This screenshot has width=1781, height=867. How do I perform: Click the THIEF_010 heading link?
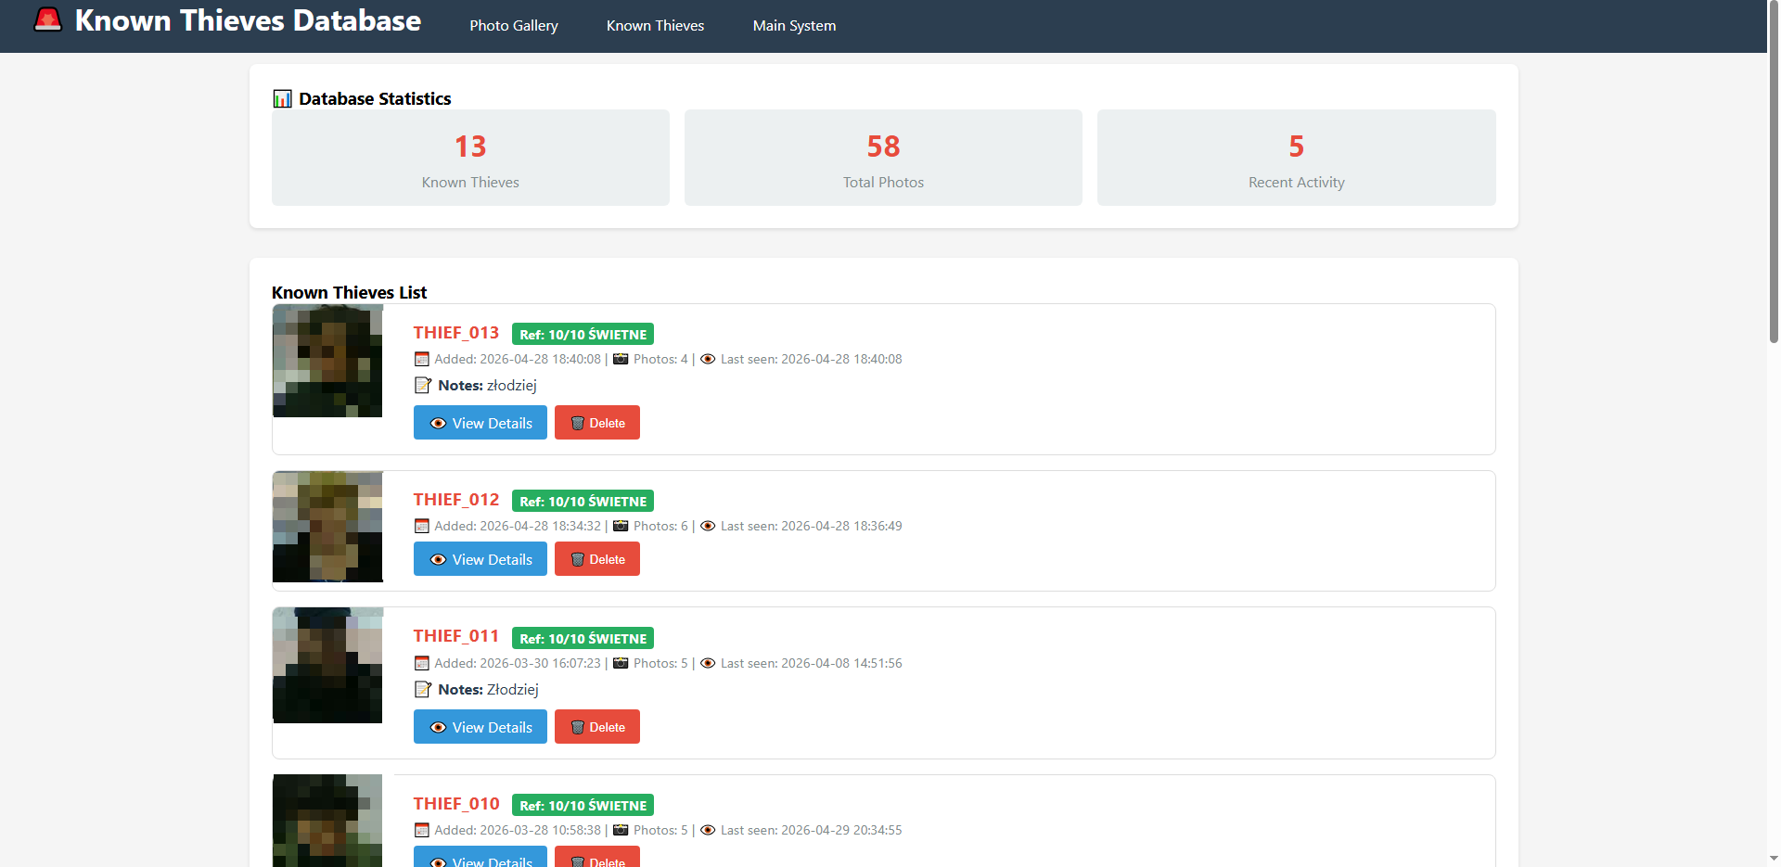456,804
